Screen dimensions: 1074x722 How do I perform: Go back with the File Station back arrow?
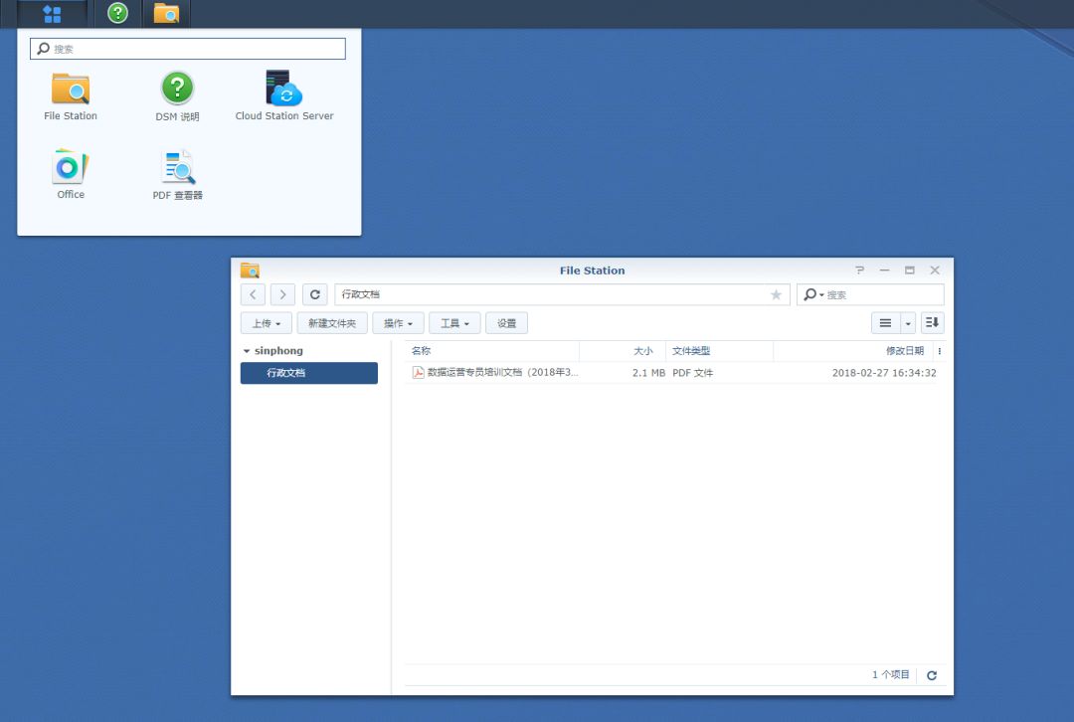(x=253, y=294)
